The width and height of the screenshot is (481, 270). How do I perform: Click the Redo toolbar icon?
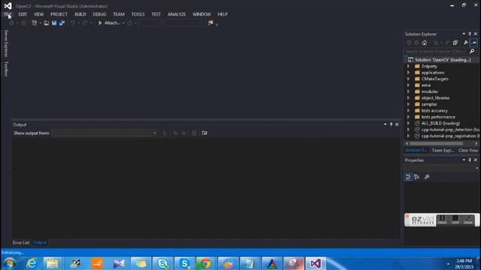[x=85, y=23]
